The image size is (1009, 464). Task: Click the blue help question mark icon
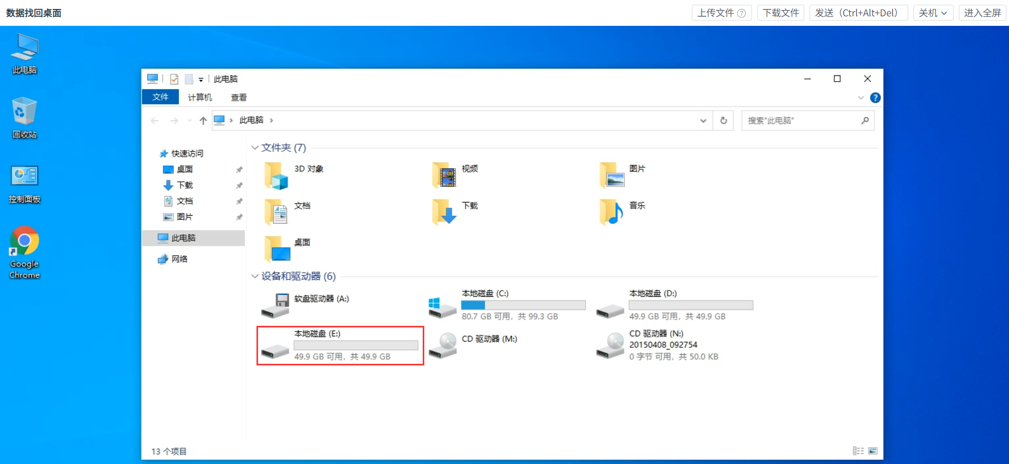pos(875,98)
